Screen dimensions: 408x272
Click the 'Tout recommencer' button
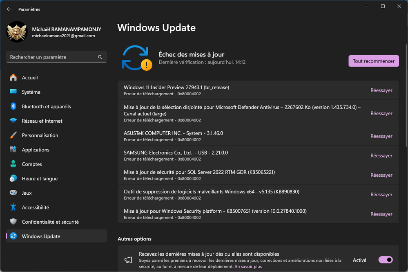(x=373, y=61)
